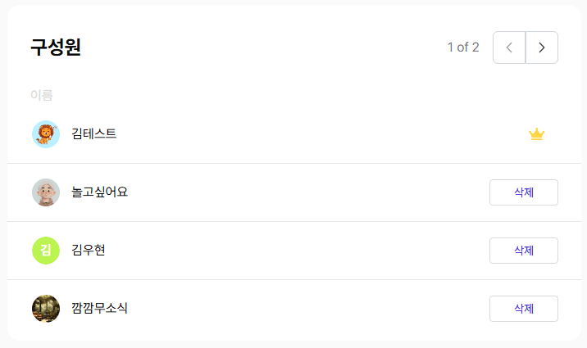Go to the next members page
Screen dimensions: 587x348
[541, 47]
